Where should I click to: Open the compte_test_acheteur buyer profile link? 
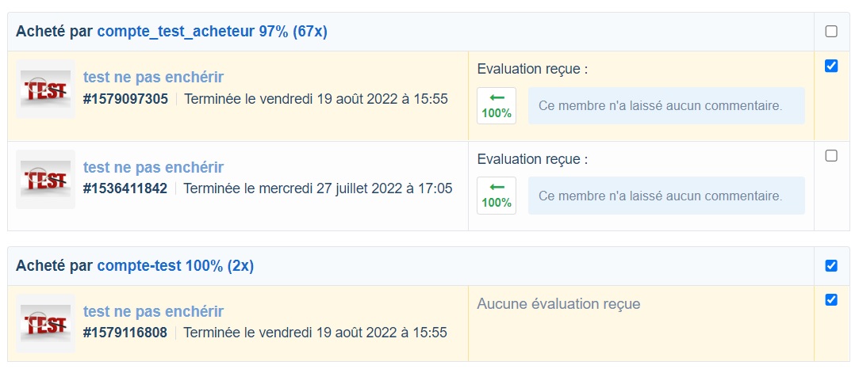point(174,32)
